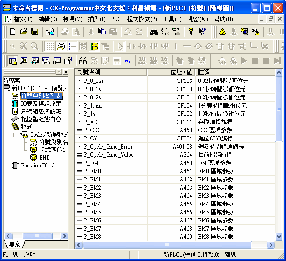The image size is (286, 261).
Task: Click the yellow warning triangle icon
Action: (x=222, y=32)
